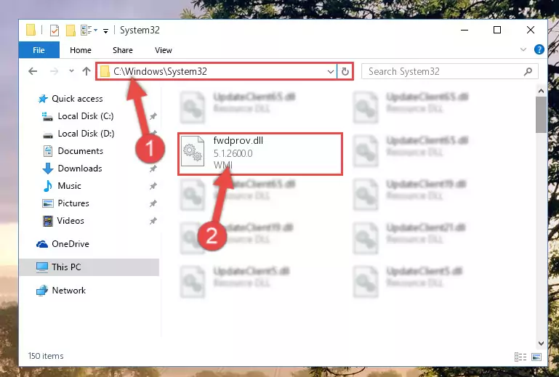Viewport: 559px width, 377px height.
Task: Select Network in navigation pane
Action: [x=68, y=291]
